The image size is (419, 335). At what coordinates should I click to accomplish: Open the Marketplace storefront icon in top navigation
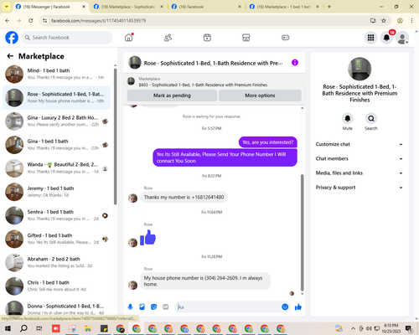pyautogui.click(x=246, y=38)
